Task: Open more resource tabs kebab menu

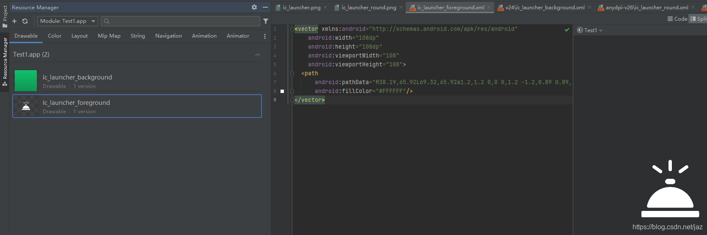Action: (265, 36)
